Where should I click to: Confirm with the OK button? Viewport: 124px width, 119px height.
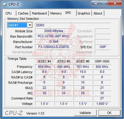point(109,113)
